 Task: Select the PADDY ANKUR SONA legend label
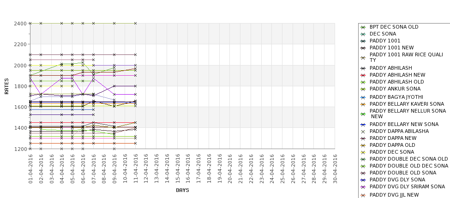[395, 89]
